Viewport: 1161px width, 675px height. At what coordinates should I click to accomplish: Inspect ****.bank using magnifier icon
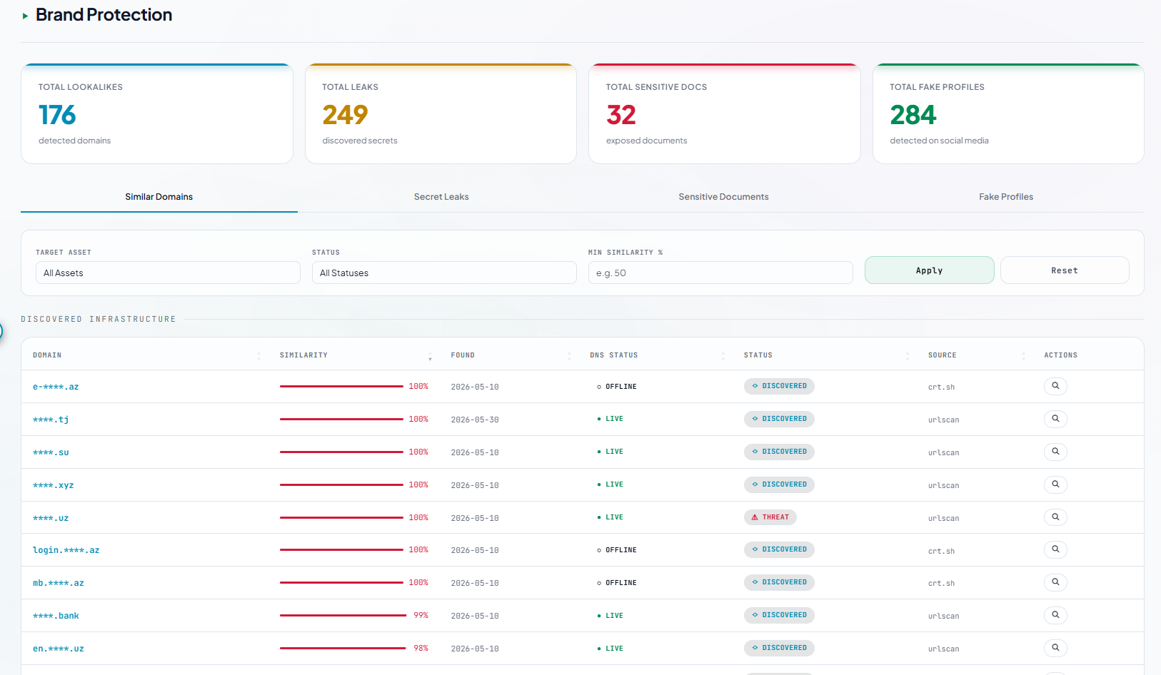pos(1055,615)
